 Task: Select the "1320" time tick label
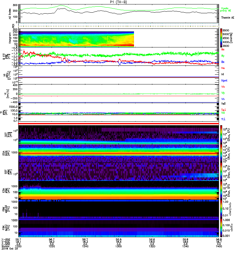click(152, 246)
